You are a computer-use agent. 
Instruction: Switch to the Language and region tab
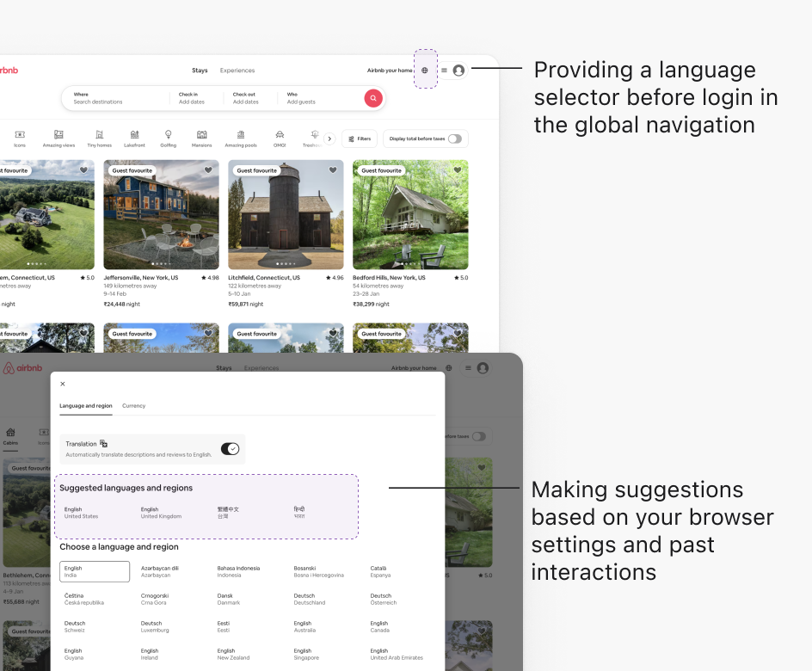(86, 406)
